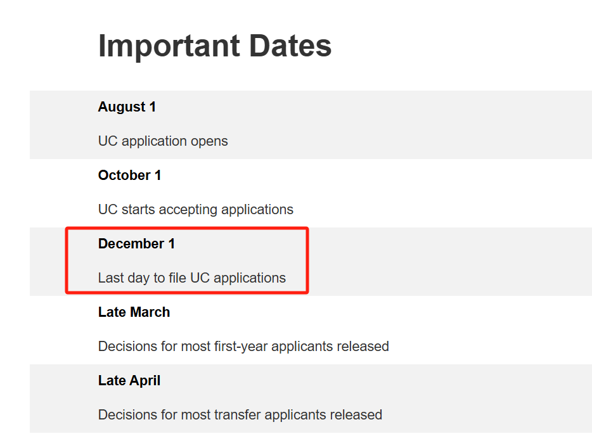Select the December 1 date label
592x441 pixels.
click(x=136, y=244)
